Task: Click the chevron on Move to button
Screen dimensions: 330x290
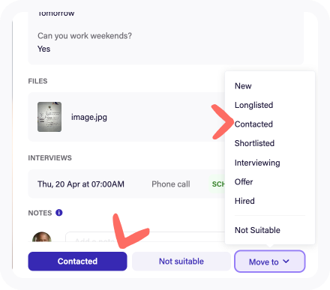Action: [286, 262]
